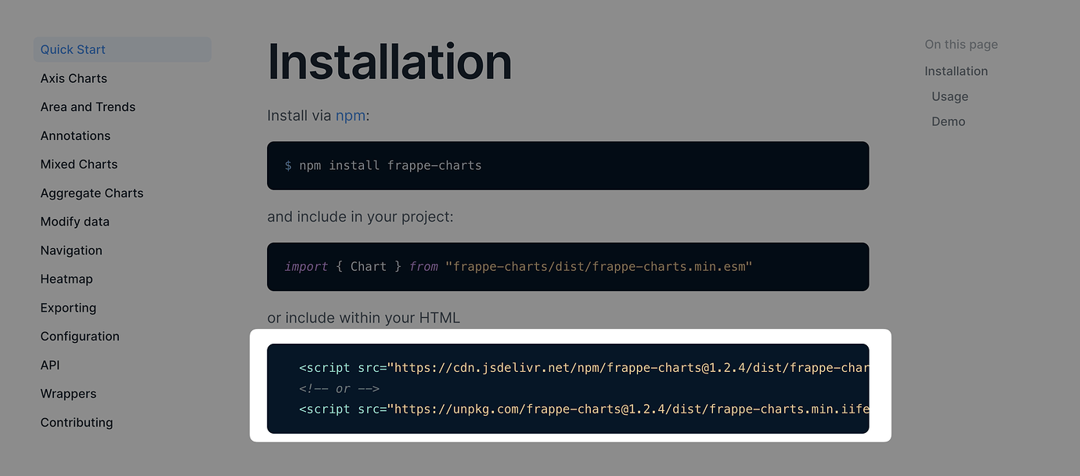
Task: Open the Wrappers page
Action: pos(68,394)
